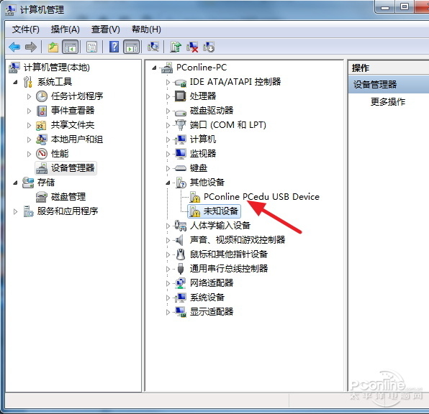Click the 声音 speaker icon

click(180, 240)
